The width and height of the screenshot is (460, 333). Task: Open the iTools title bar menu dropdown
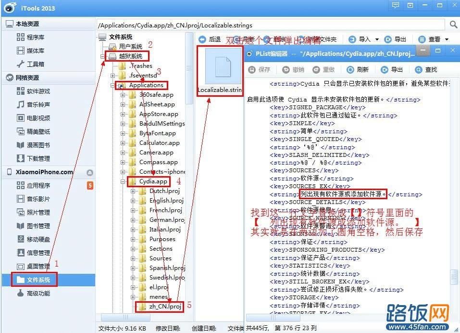[410, 5]
